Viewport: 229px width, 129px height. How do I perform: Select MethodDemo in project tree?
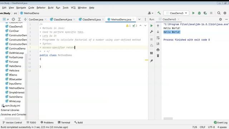pyautogui.click(x=15, y=88)
